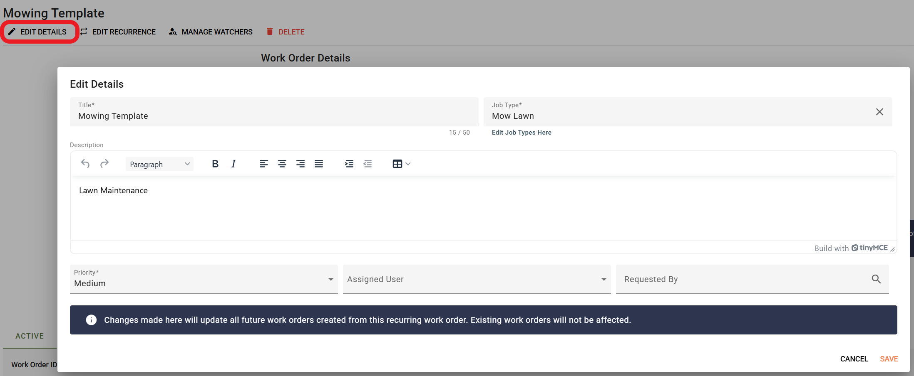Click inside the Lawn Maintenance description text
Viewport: 914px width, 376px height.
pyautogui.click(x=113, y=190)
